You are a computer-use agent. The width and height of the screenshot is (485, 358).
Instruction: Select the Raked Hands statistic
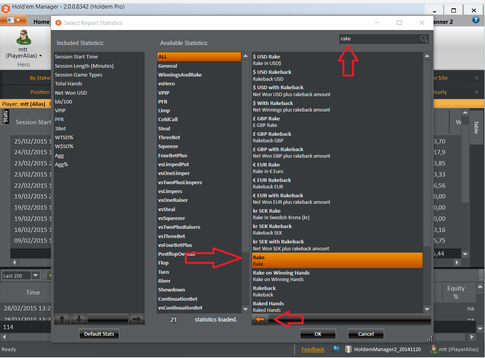point(337,306)
